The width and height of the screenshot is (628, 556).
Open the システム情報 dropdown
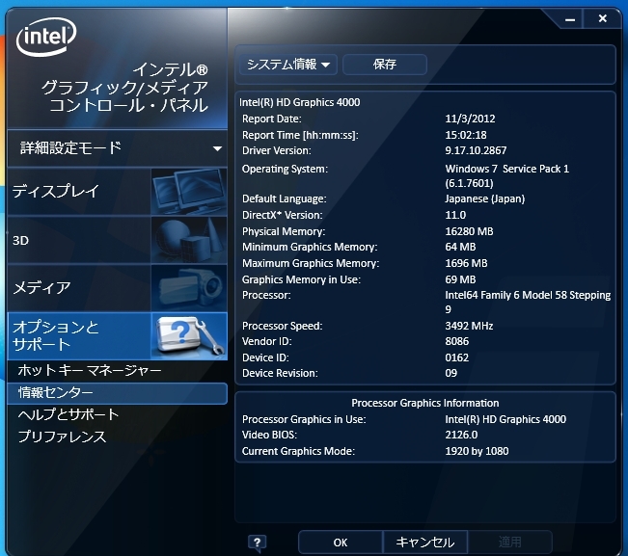click(288, 65)
